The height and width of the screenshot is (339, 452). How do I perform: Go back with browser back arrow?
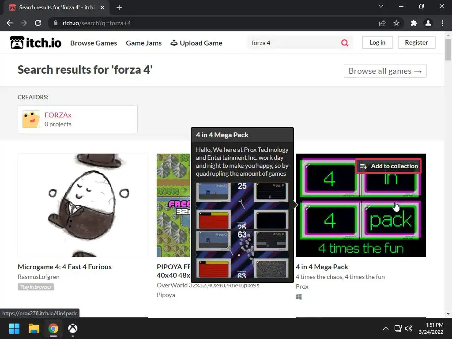pyautogui.click(x=10, y=23)
